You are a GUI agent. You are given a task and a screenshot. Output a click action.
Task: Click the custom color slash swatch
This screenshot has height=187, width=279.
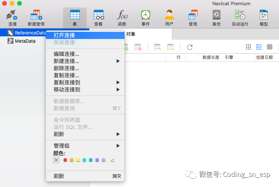click(112, 160)
